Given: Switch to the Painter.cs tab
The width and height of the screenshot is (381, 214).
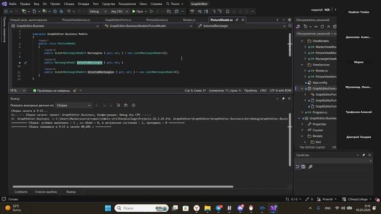Looking at the screenshot, I should (189, 20).
